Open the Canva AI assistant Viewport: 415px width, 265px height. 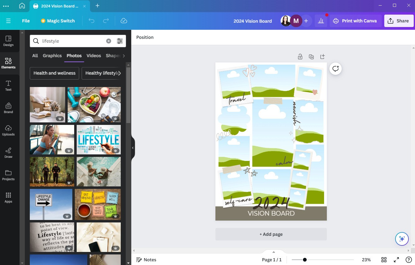click(402, 239)
